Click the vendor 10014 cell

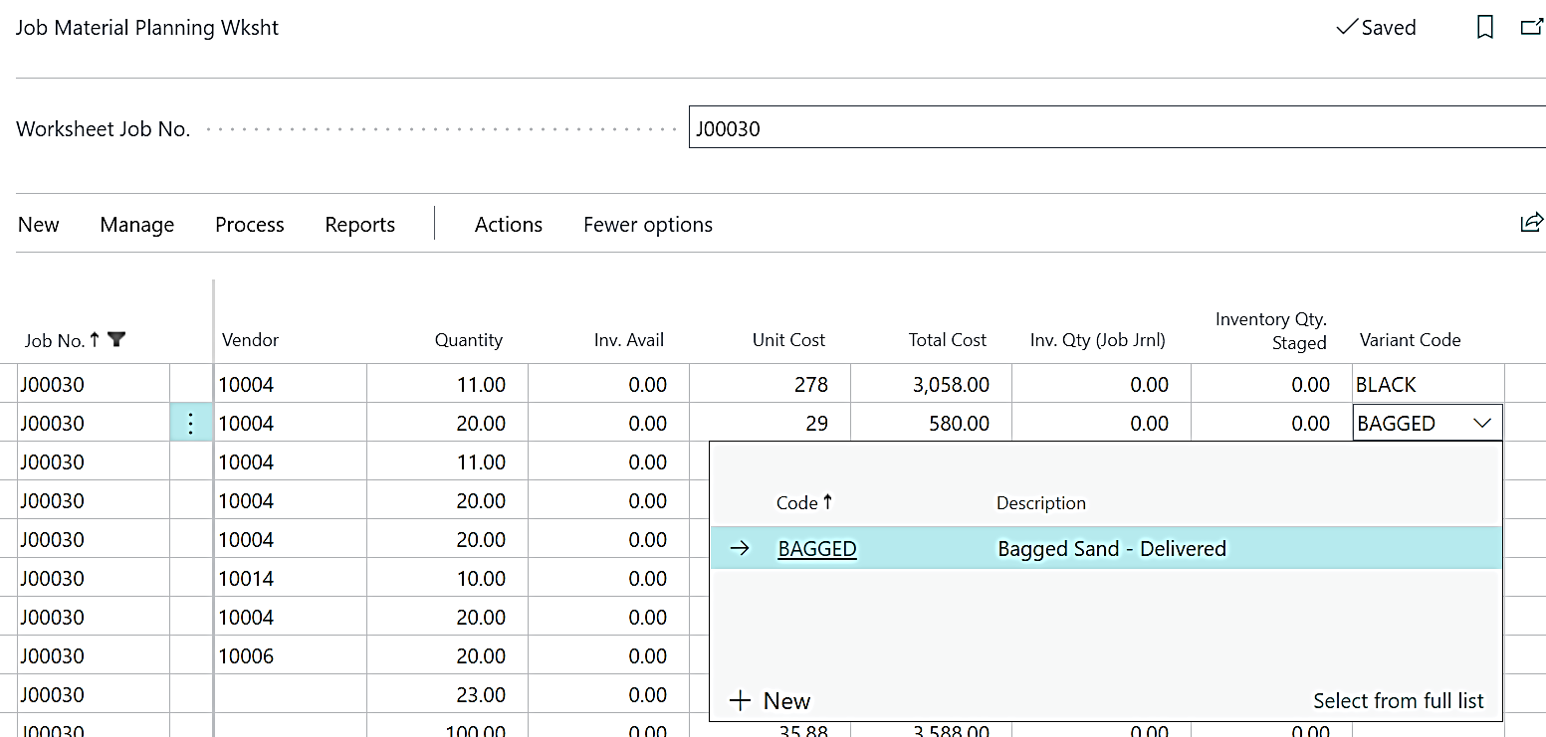point(289,579)
